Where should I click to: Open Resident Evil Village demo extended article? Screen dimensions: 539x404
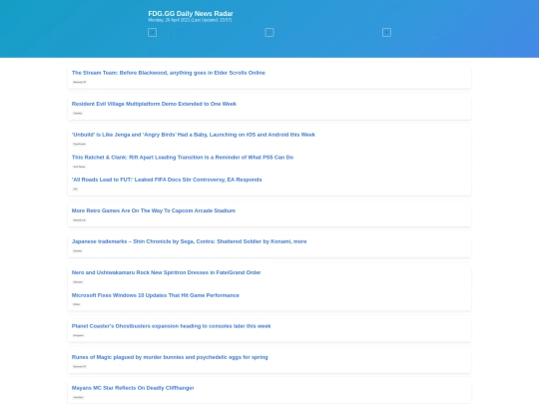point(154,104)
